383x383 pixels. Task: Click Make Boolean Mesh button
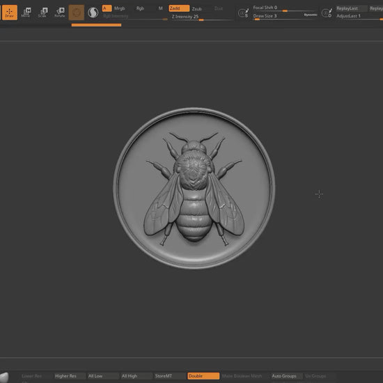242,376
